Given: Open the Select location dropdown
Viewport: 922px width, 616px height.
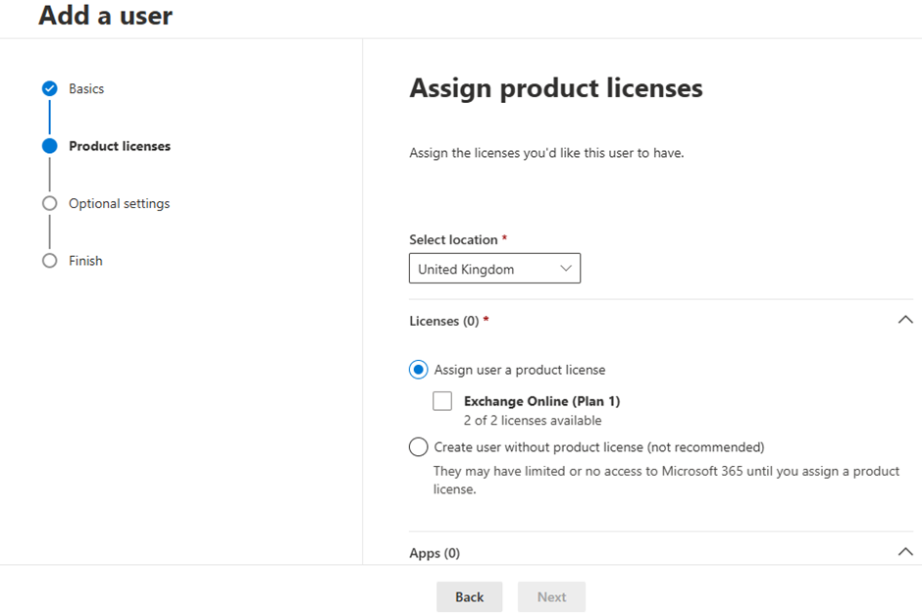Looking at the screenshot, I should (494, 269).
